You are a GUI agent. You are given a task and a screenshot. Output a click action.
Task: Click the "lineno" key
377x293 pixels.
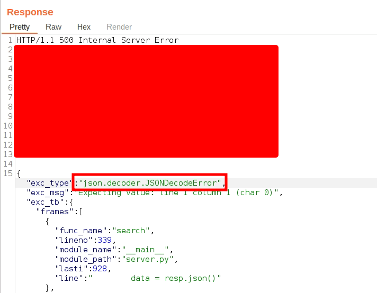coord(74,240)
